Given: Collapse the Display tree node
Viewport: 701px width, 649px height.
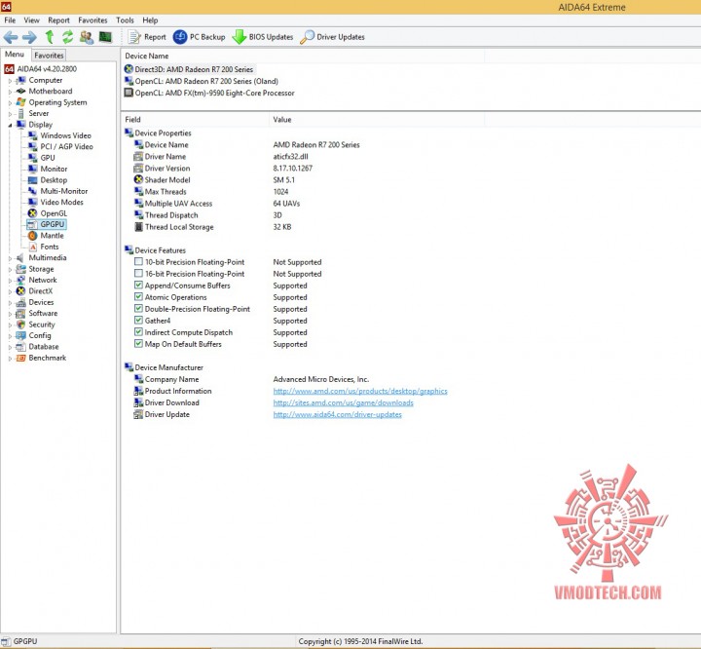Looking at the screenshot, I should pyautogui.click(x=10, y=126).
